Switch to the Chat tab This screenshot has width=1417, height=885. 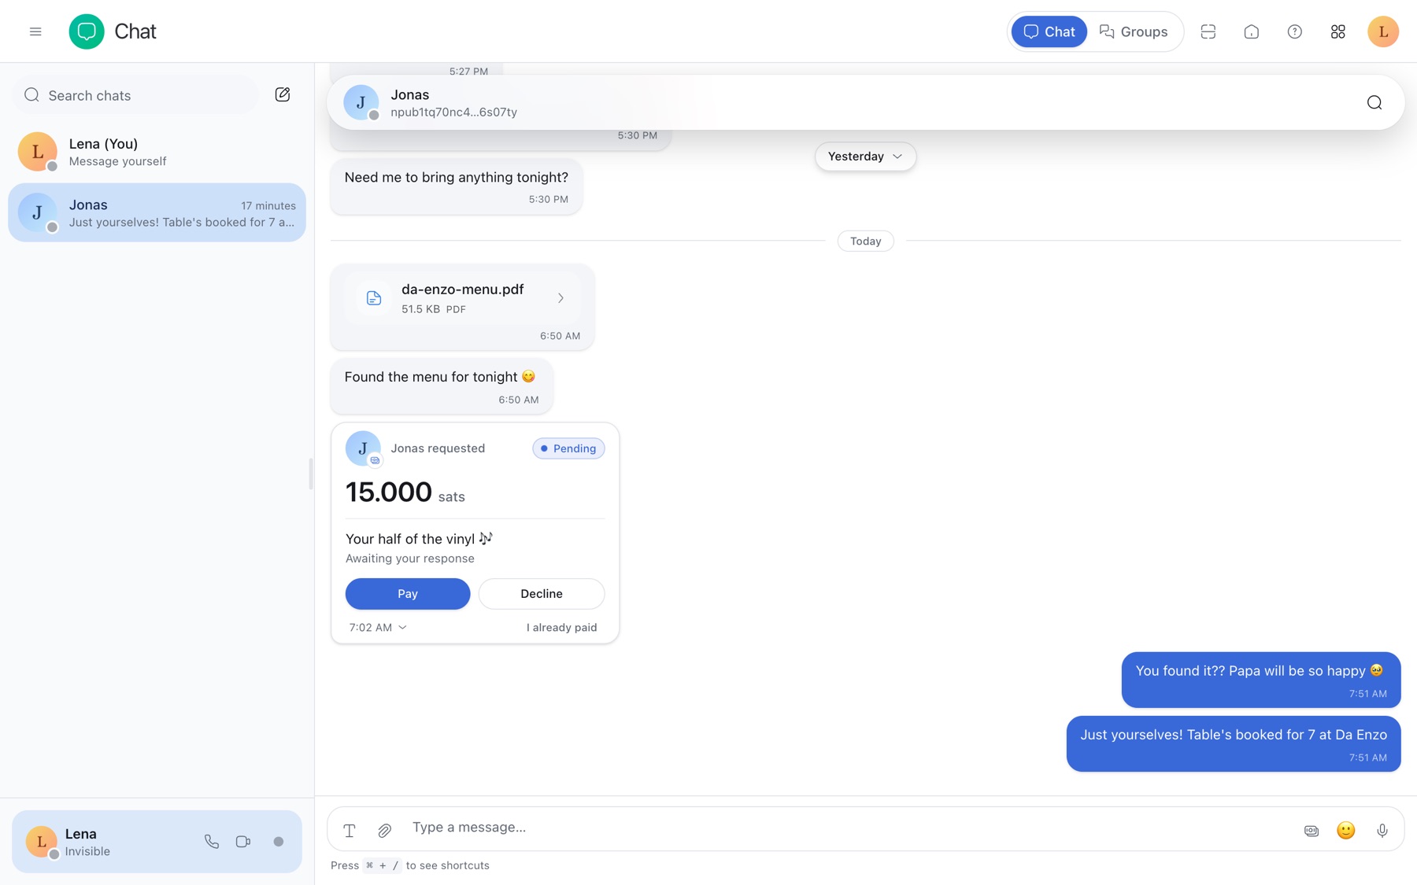(1049, 31)
